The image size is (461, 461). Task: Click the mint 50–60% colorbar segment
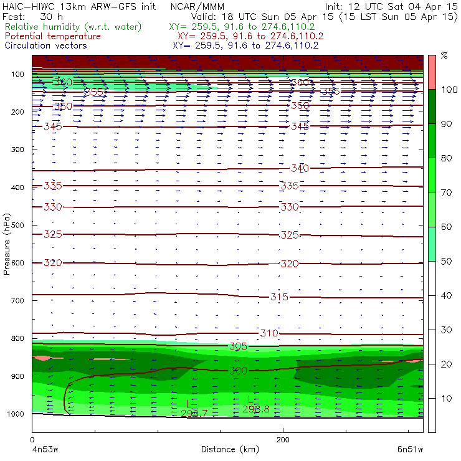[432, 244]
